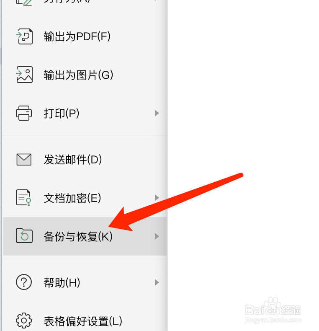Open the Baidu jingyan watermark link
Screen dimensions: 319x331
tap(273, 311)
